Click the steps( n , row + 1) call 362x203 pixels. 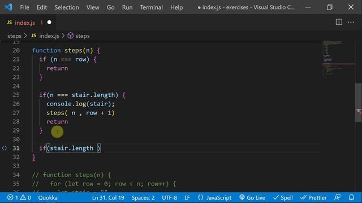(x=80, y=113)
